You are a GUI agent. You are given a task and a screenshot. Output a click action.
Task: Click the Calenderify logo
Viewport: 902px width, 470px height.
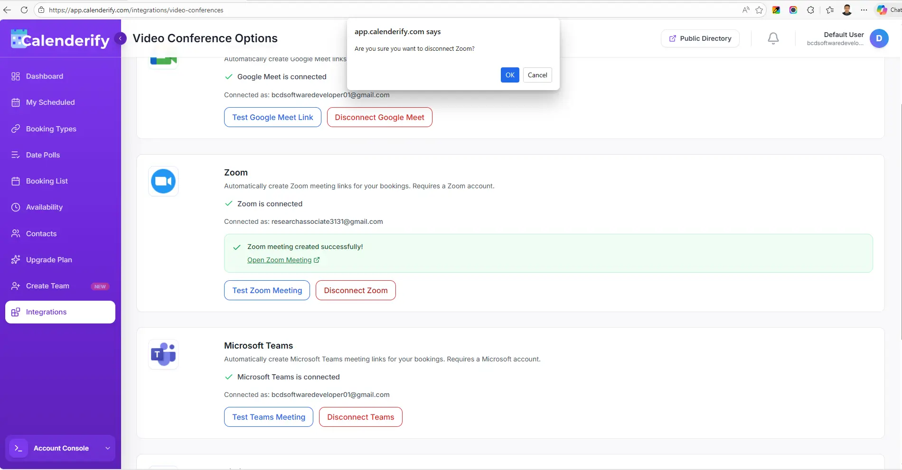(x=60, y=40)
